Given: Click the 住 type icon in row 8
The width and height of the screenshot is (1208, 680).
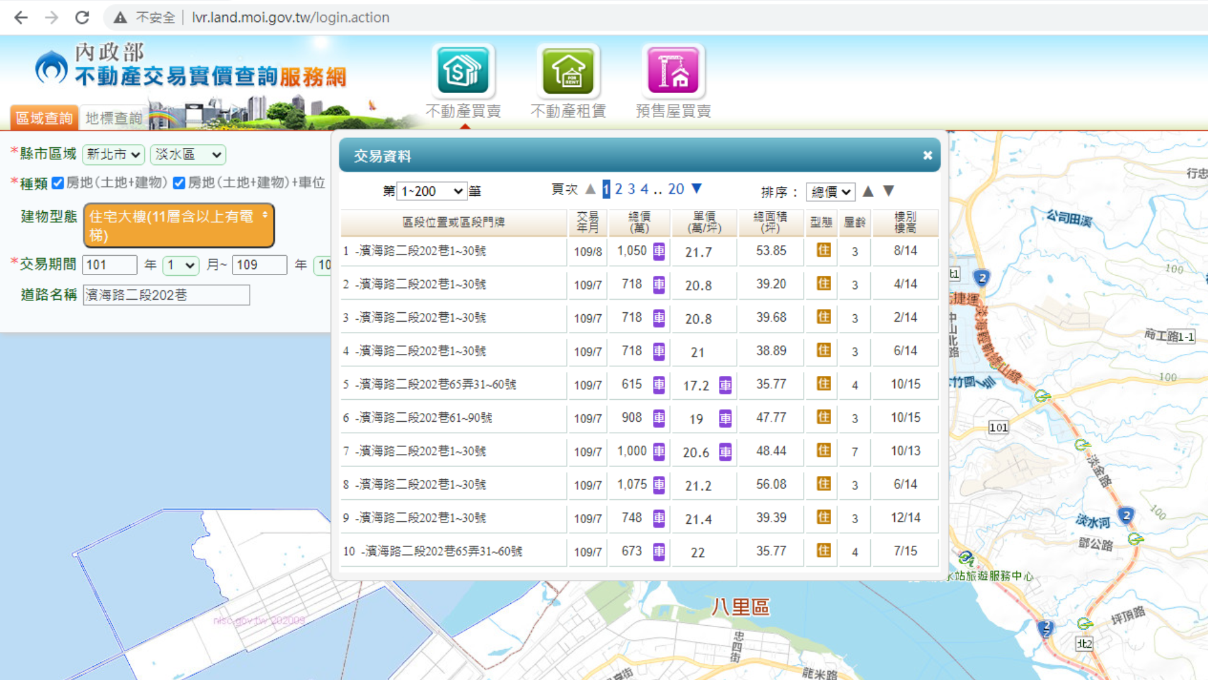Looking at the screenshot, I should pos(824,484).
